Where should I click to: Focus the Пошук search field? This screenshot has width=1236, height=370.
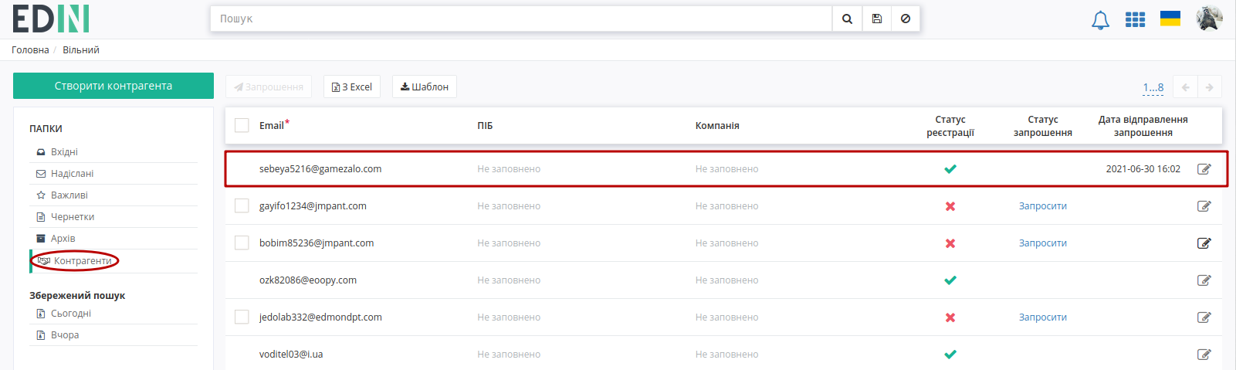click(x=521, y=19)
